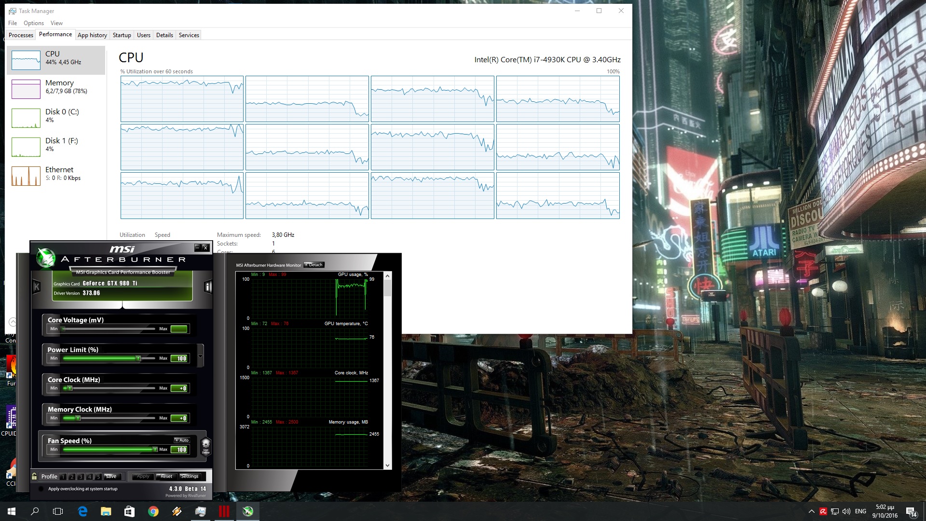Click the Core Clock slider handle

(69, 388)
